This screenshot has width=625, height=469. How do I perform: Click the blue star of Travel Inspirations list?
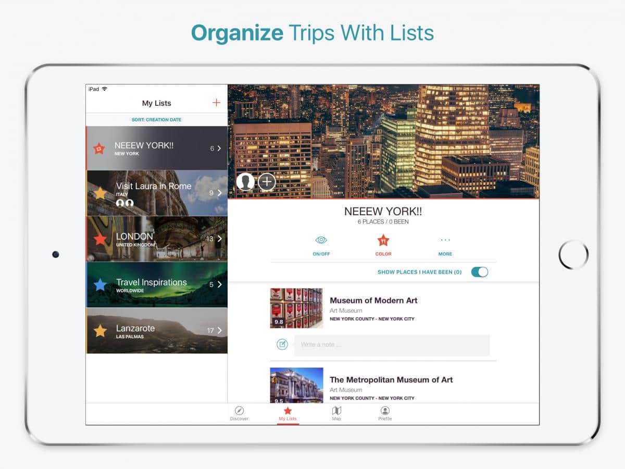point(100,285)
